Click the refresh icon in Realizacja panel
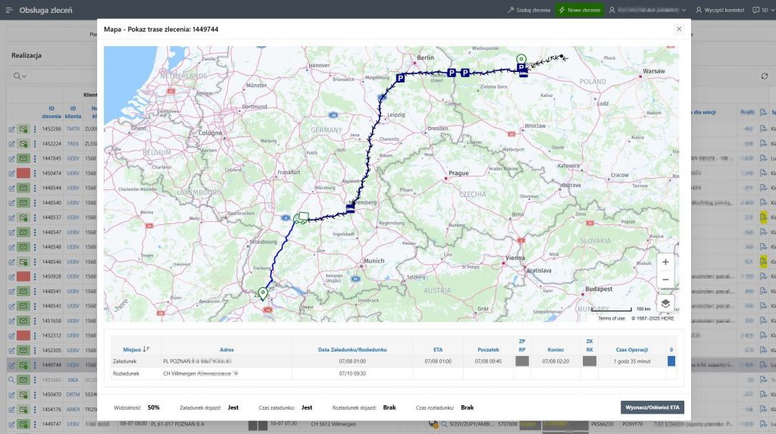The image size is (776, 434). click(x=764, y=76)
